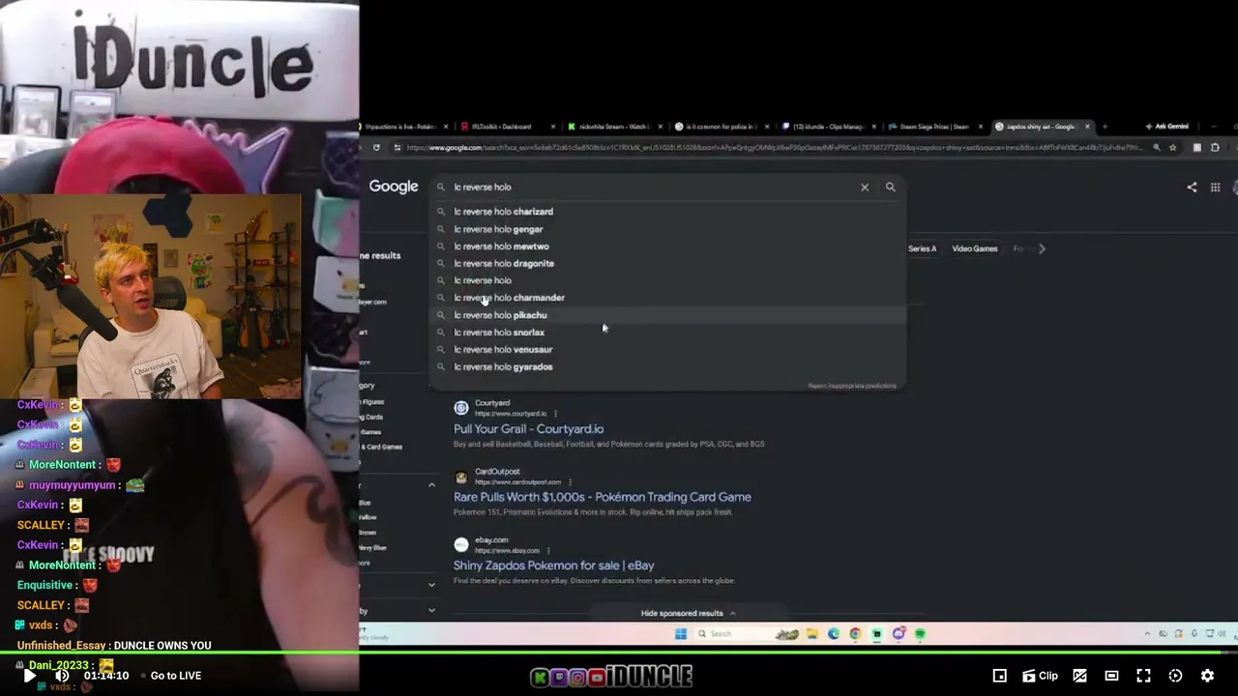Clear the Google search box with X
This screenshot has height=696, width=1238.
tap(865, 188)
